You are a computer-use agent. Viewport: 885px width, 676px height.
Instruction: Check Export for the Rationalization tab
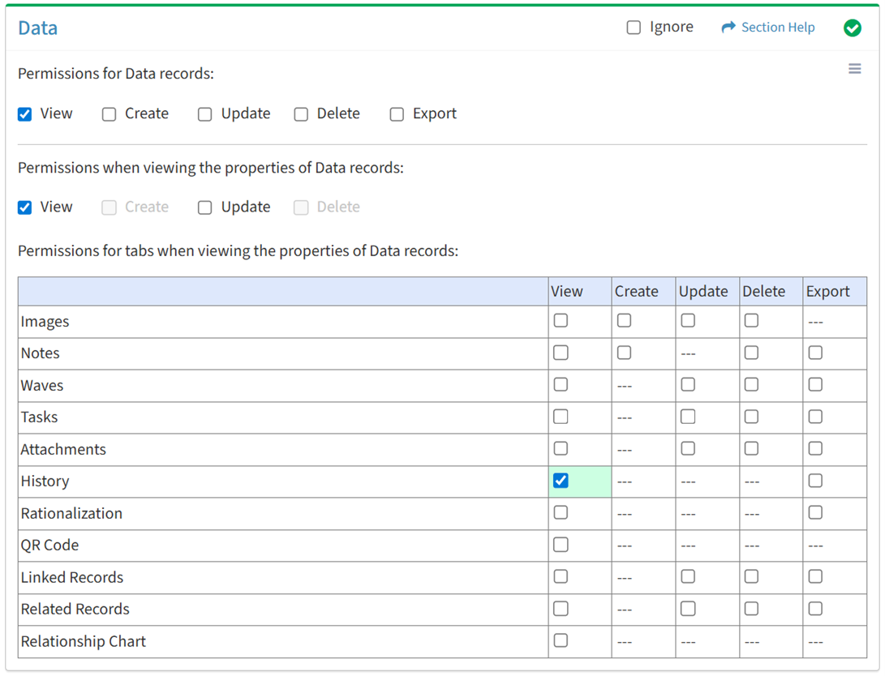click(x=815, y=512)
